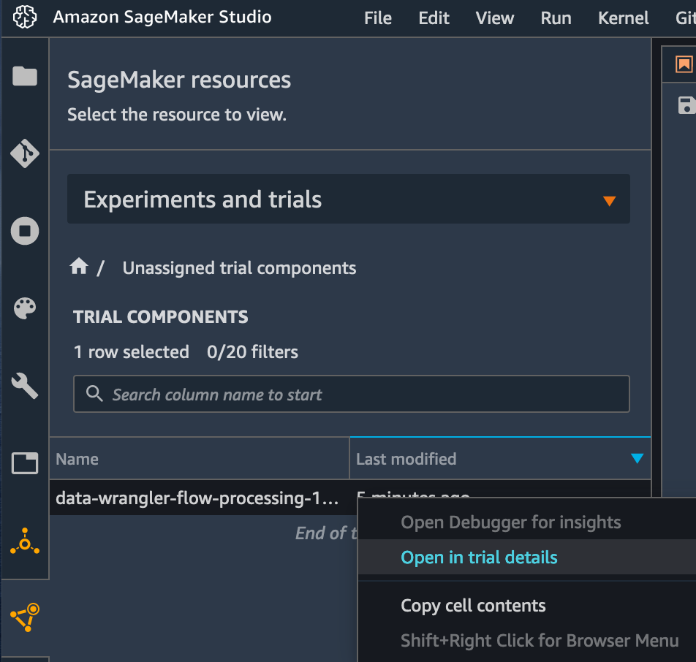Screen dimensions: 696x662
Task: Open the View menu
Action: [494, 18]
